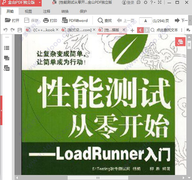The image size is (192, 180).
Task: Close the 《C++...kook document tab
Action: (57, 30)
